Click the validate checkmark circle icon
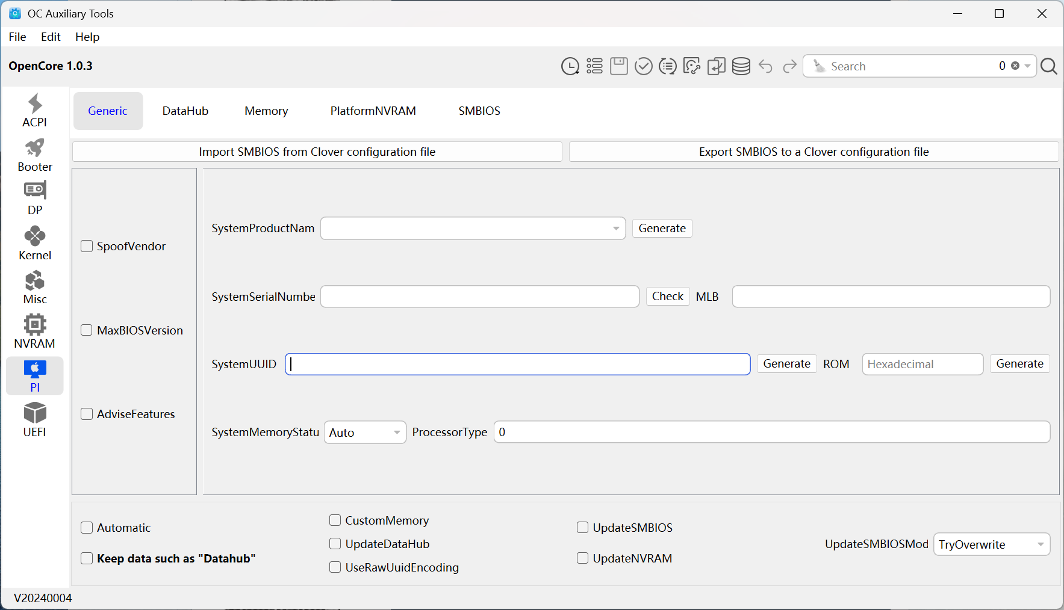The width and height of the screenshot is (1064, 610). coord(643,66)
